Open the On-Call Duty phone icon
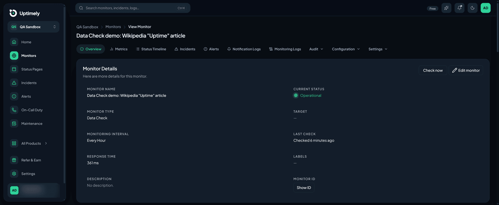Viewport: 499px width, 205px height. point(14,110)
